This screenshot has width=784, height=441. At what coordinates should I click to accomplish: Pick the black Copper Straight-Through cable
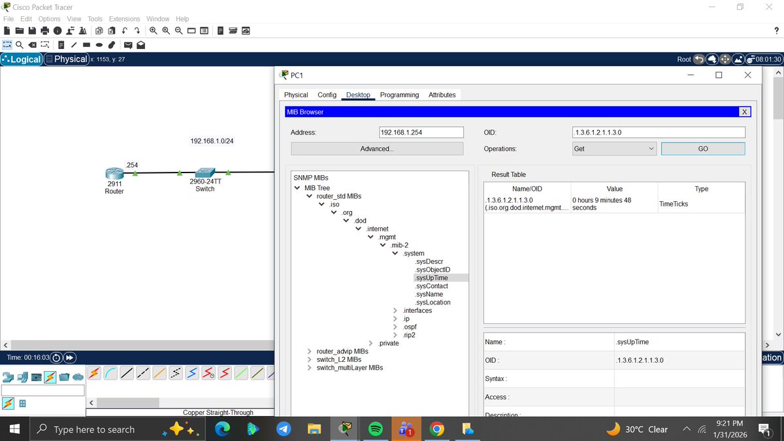(127, 373)
